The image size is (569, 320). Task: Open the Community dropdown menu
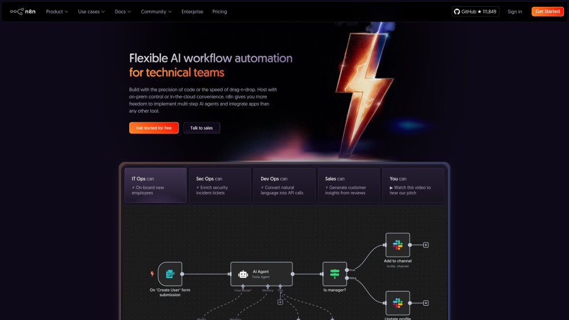(156, 11)
